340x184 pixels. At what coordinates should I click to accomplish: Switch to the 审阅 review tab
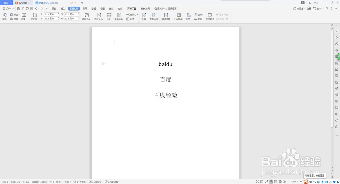click(x=94, y=9)
